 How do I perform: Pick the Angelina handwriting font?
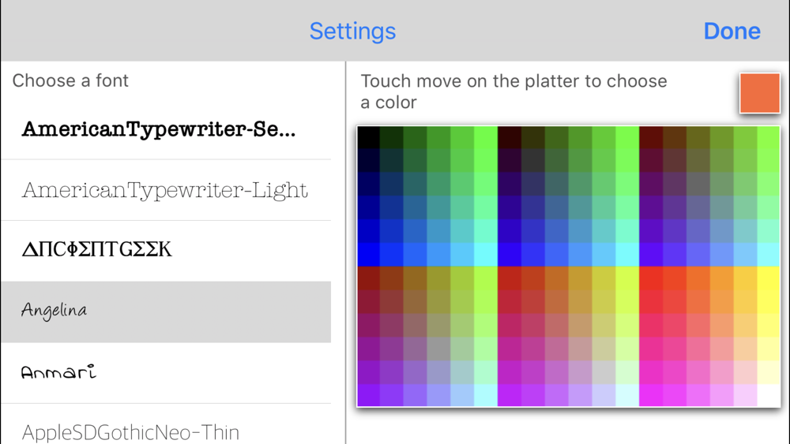coord(166,312)
